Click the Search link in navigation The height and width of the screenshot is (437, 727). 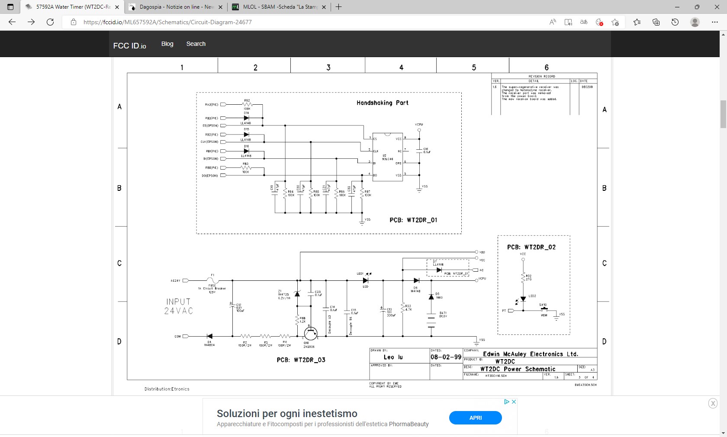tap(196, 44)
